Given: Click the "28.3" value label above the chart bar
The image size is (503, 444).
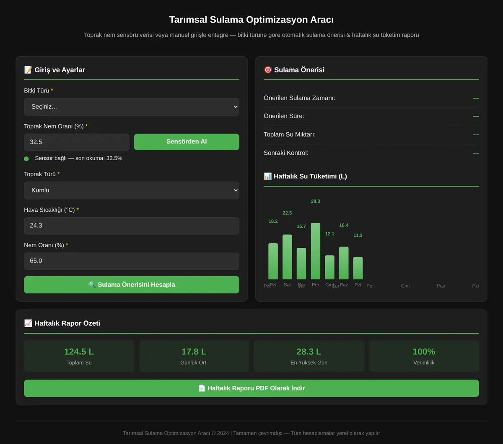Looking at the screenshot, I should pos(316,201).
